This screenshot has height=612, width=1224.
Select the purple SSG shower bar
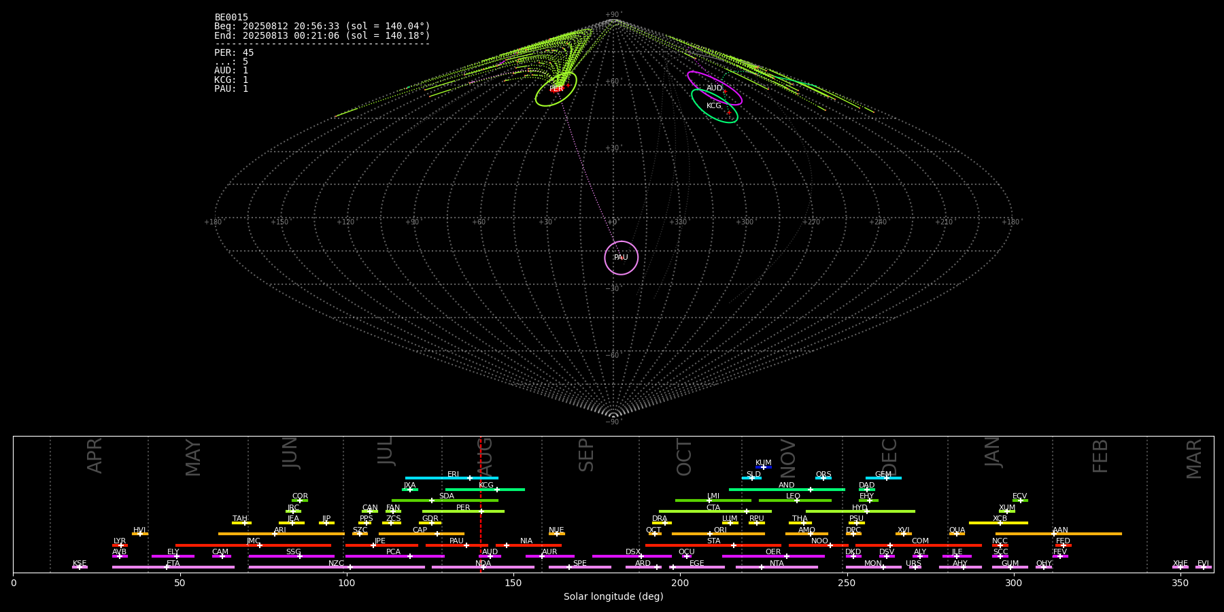[291, 556]
